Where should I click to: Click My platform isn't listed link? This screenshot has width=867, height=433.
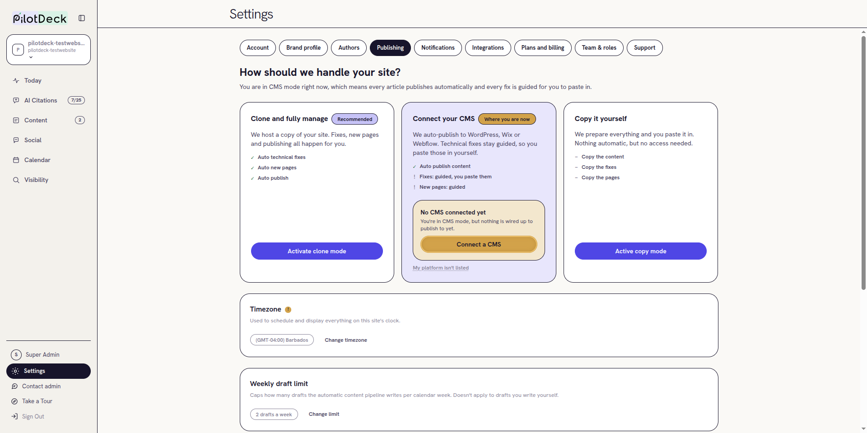pyautogui.click(x=441, y=268)
